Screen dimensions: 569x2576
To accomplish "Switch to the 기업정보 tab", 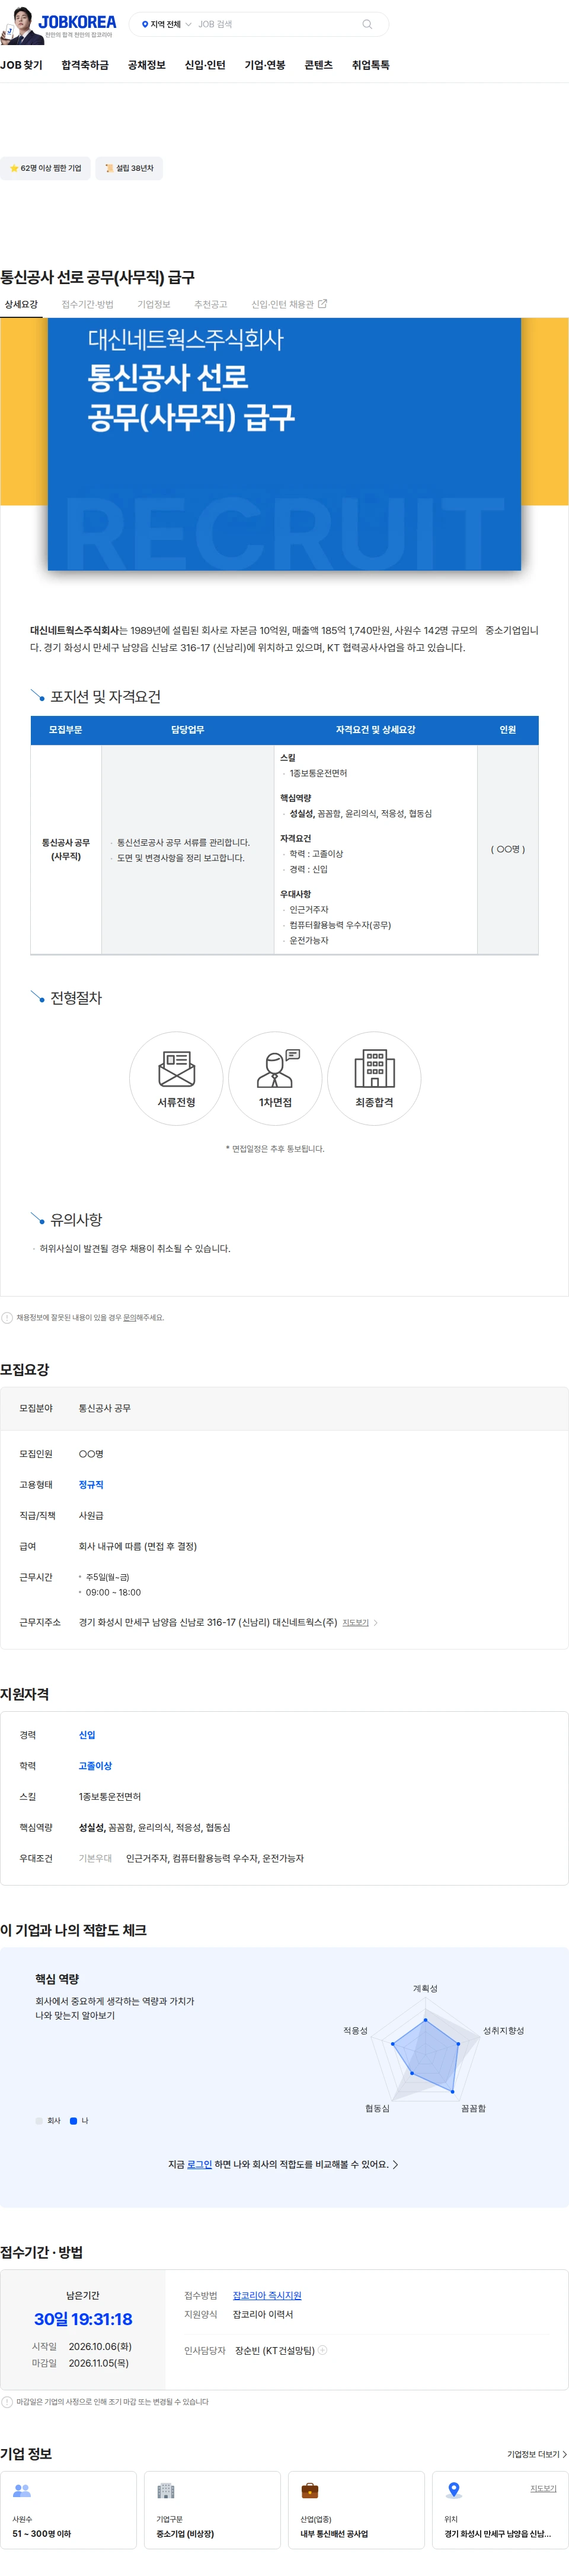I will (154, 304).
